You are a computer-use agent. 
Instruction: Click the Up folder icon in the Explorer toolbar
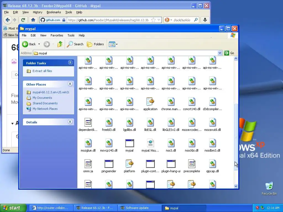pyautogui.click(x=60, y=44)
